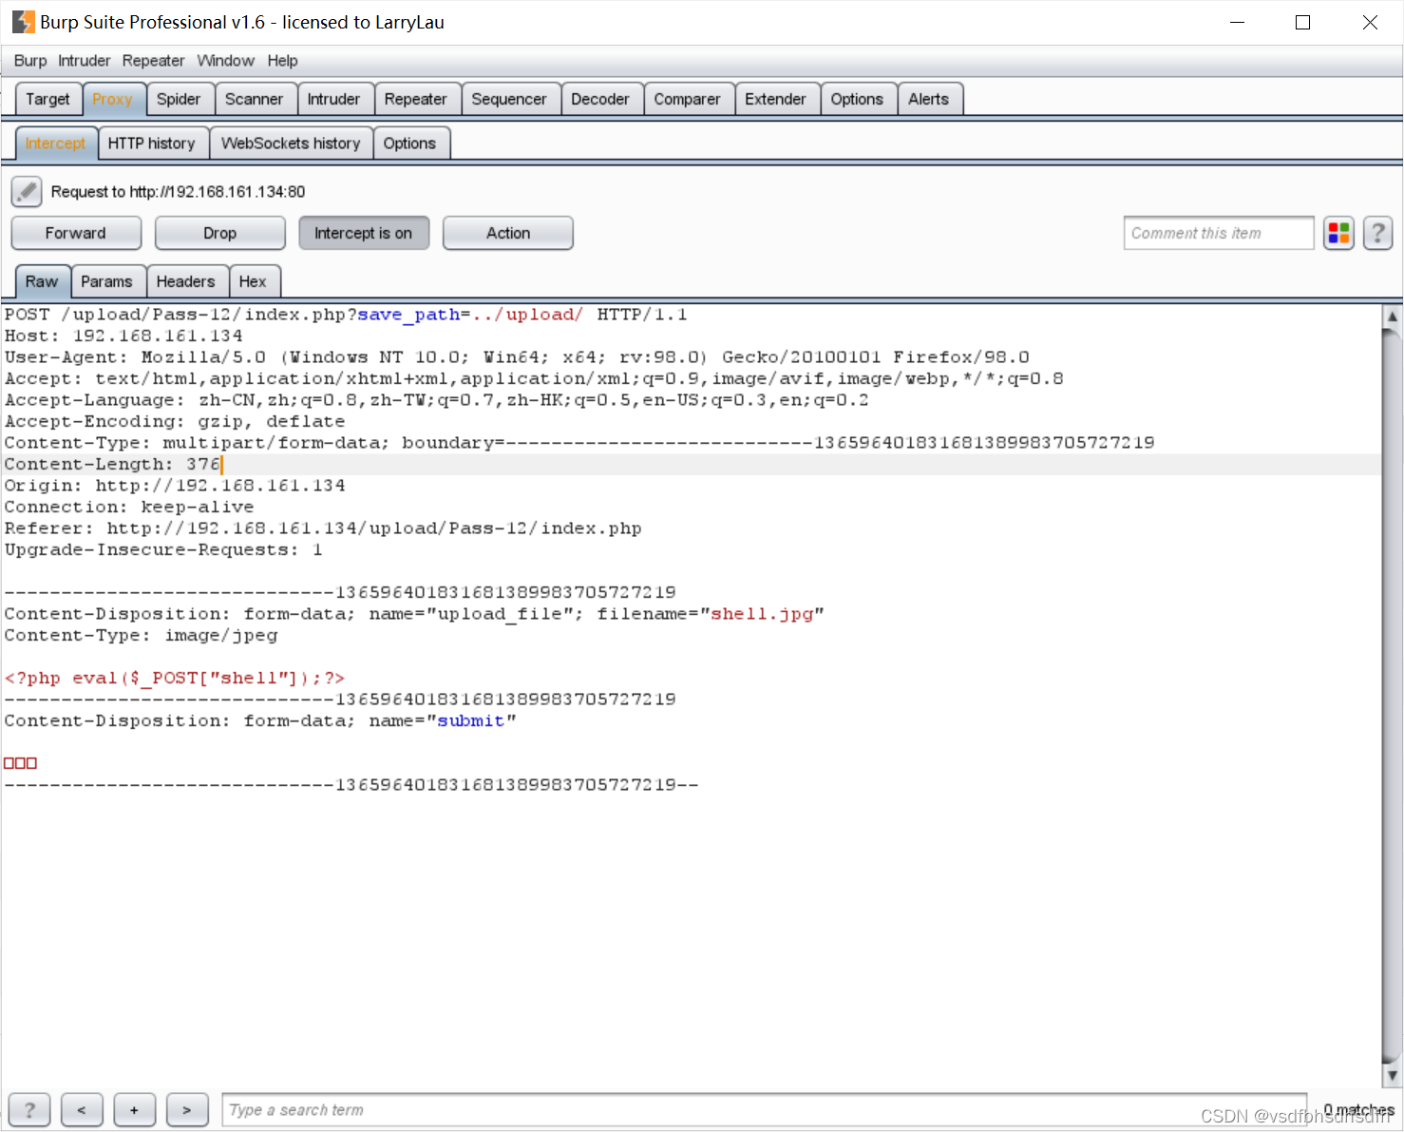Click the Referer header line
Screen dimensions: 1404x1132
323,528
